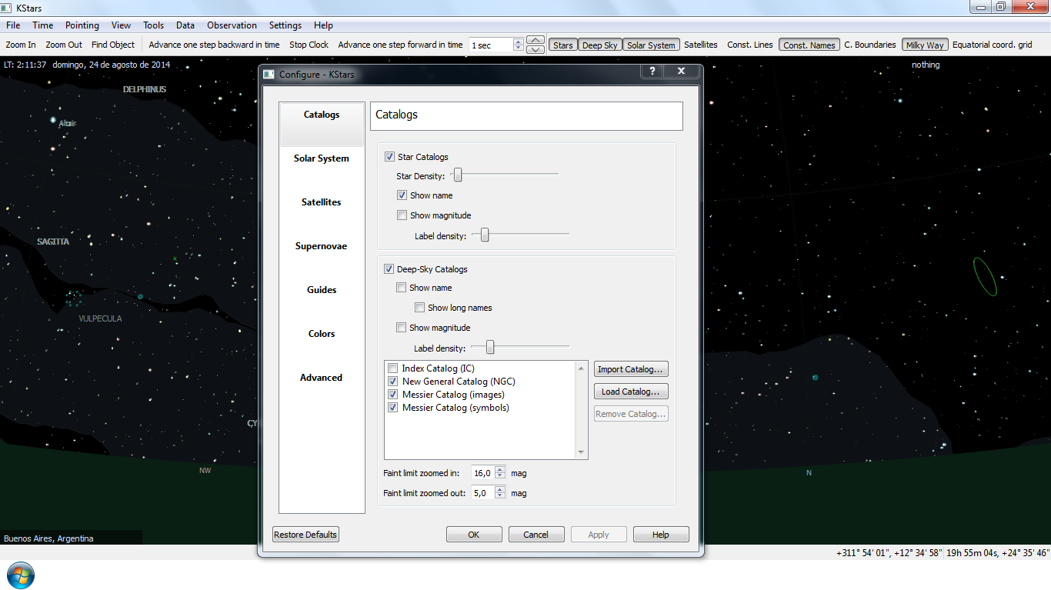Toggle Milky Way display button
Screen dimensions: 1051x590
click(x=925, y=45)
